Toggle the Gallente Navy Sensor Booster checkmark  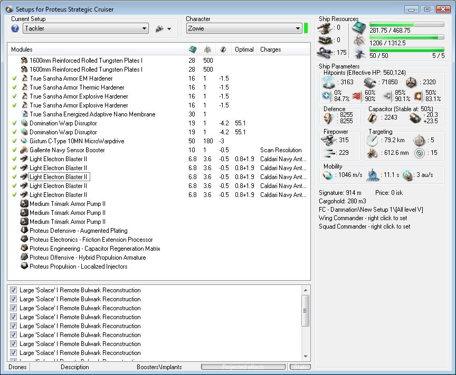click(x=14, y=150)
